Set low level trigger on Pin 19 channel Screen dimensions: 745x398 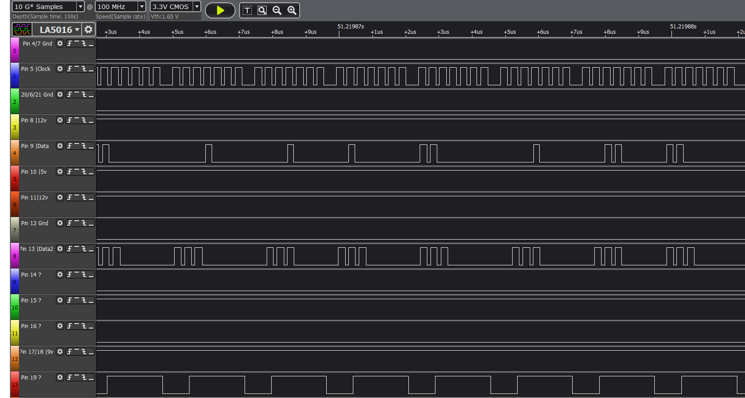pyautogui.click(x=91, y=377)
